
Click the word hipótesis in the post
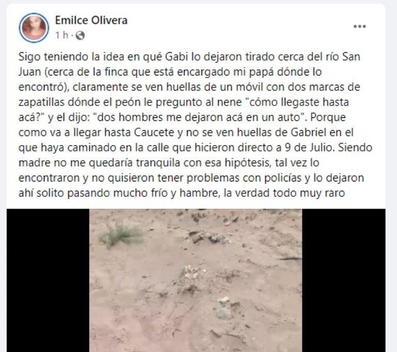247,163
